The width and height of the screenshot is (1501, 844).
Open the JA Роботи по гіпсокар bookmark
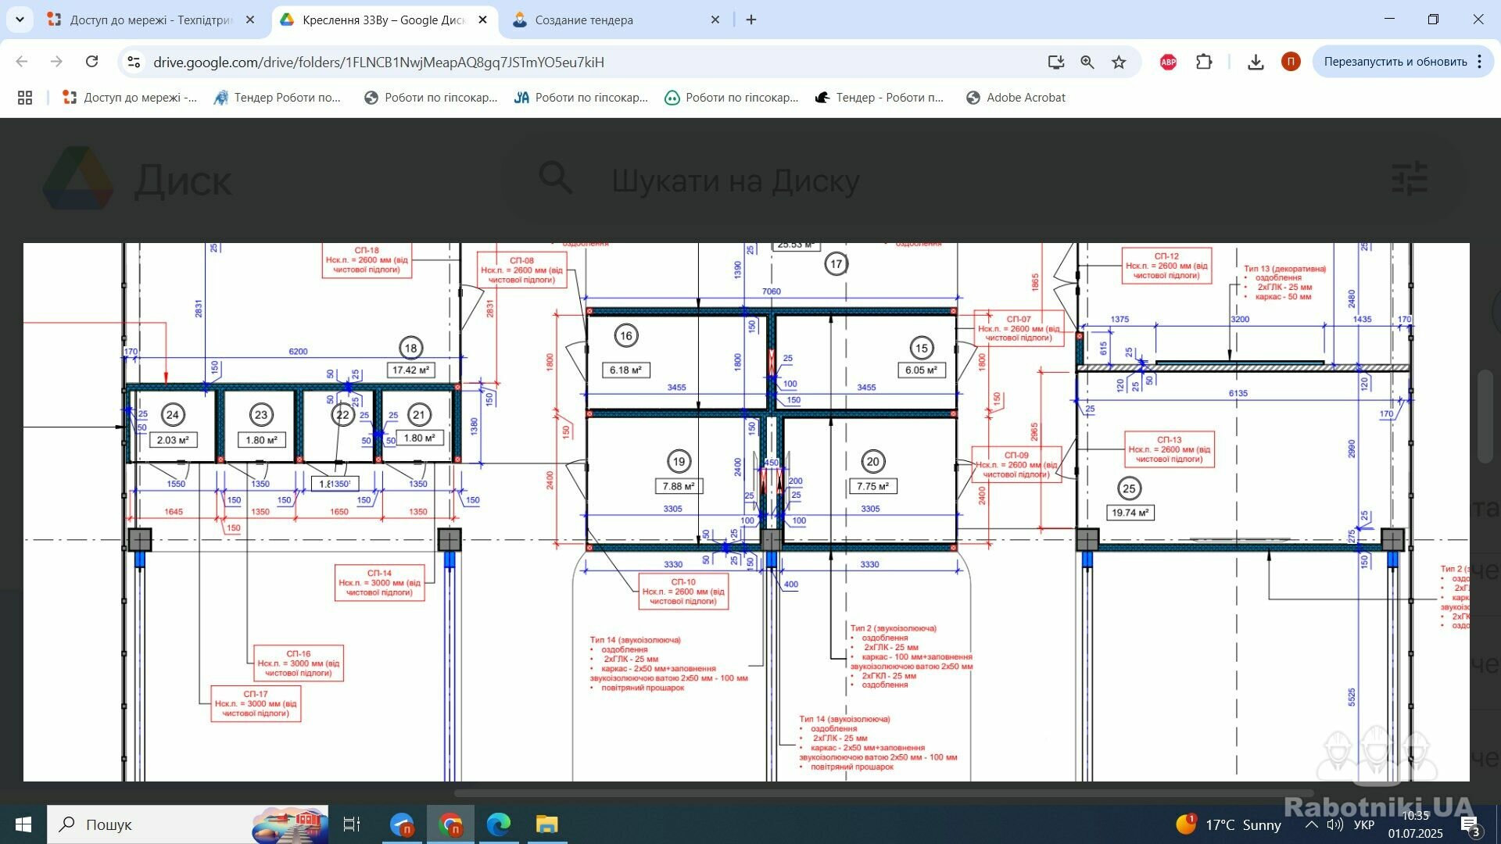581,98
